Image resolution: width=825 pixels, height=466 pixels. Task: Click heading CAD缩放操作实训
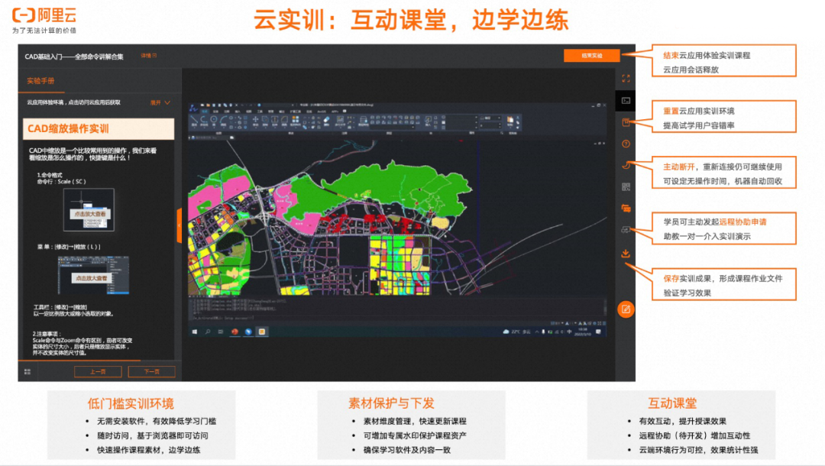[x=69, y=129]
